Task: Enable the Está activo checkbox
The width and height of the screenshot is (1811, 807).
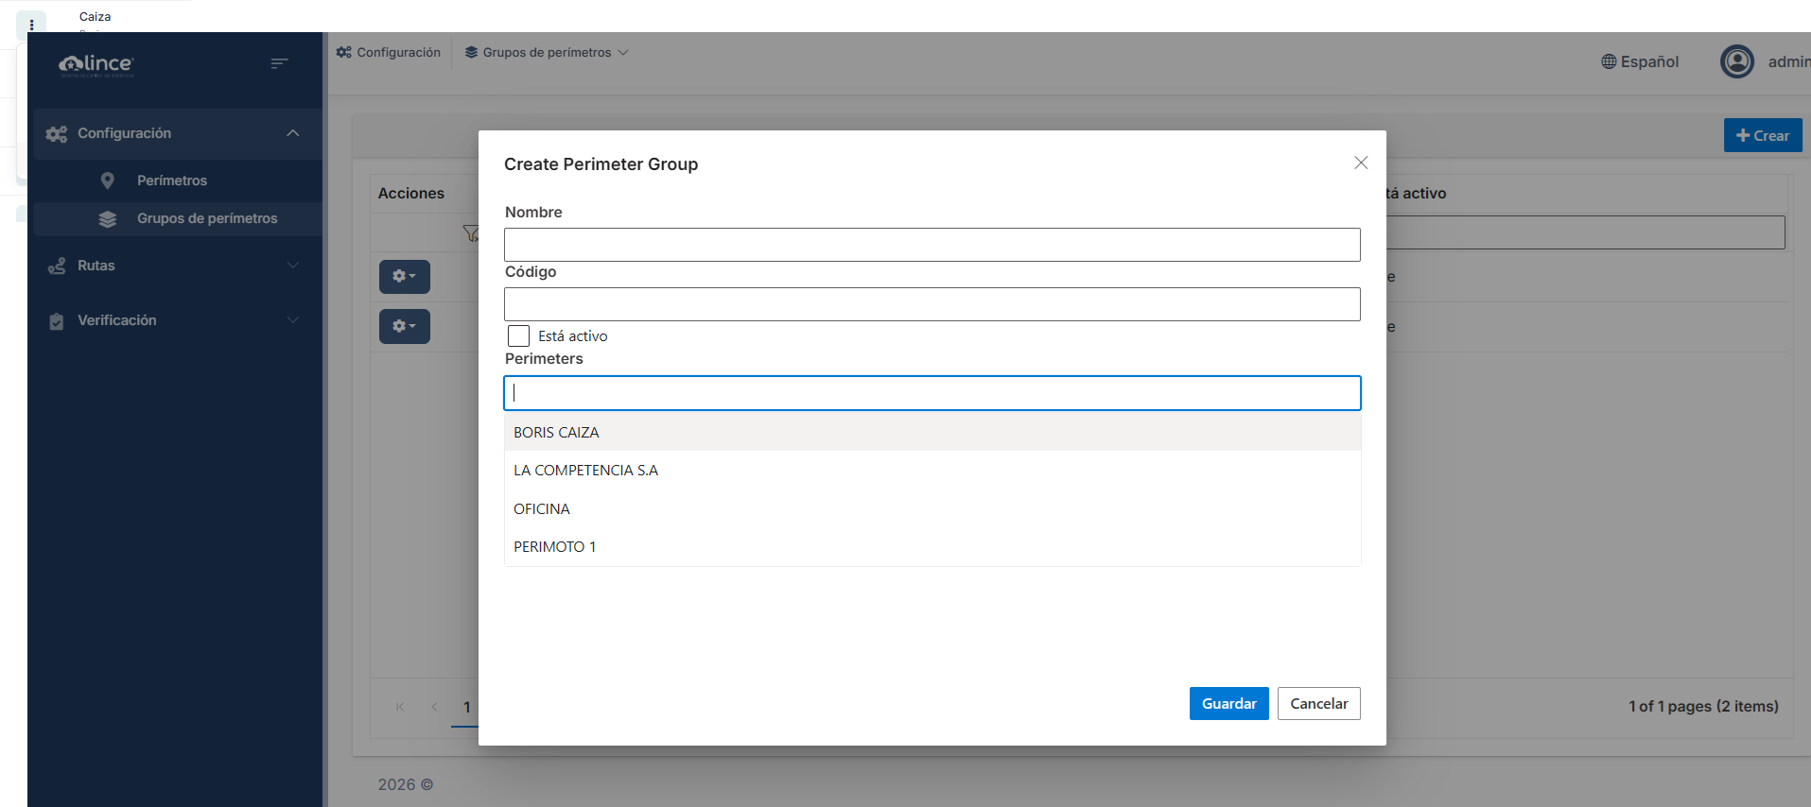Action: point(518,336)
